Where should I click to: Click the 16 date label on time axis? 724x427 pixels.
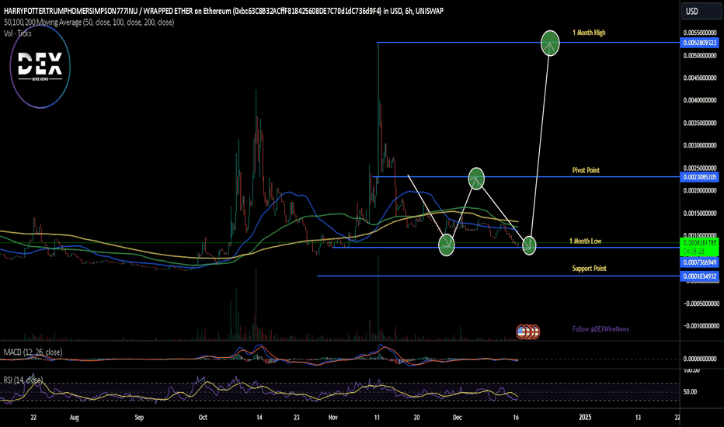click(516, 418)
